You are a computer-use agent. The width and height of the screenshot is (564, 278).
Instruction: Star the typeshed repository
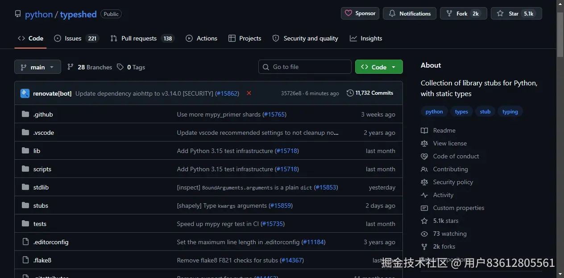tap(516, 13)
